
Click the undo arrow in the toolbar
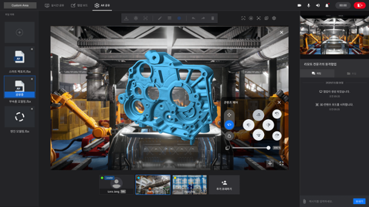[x=194, y=18]
